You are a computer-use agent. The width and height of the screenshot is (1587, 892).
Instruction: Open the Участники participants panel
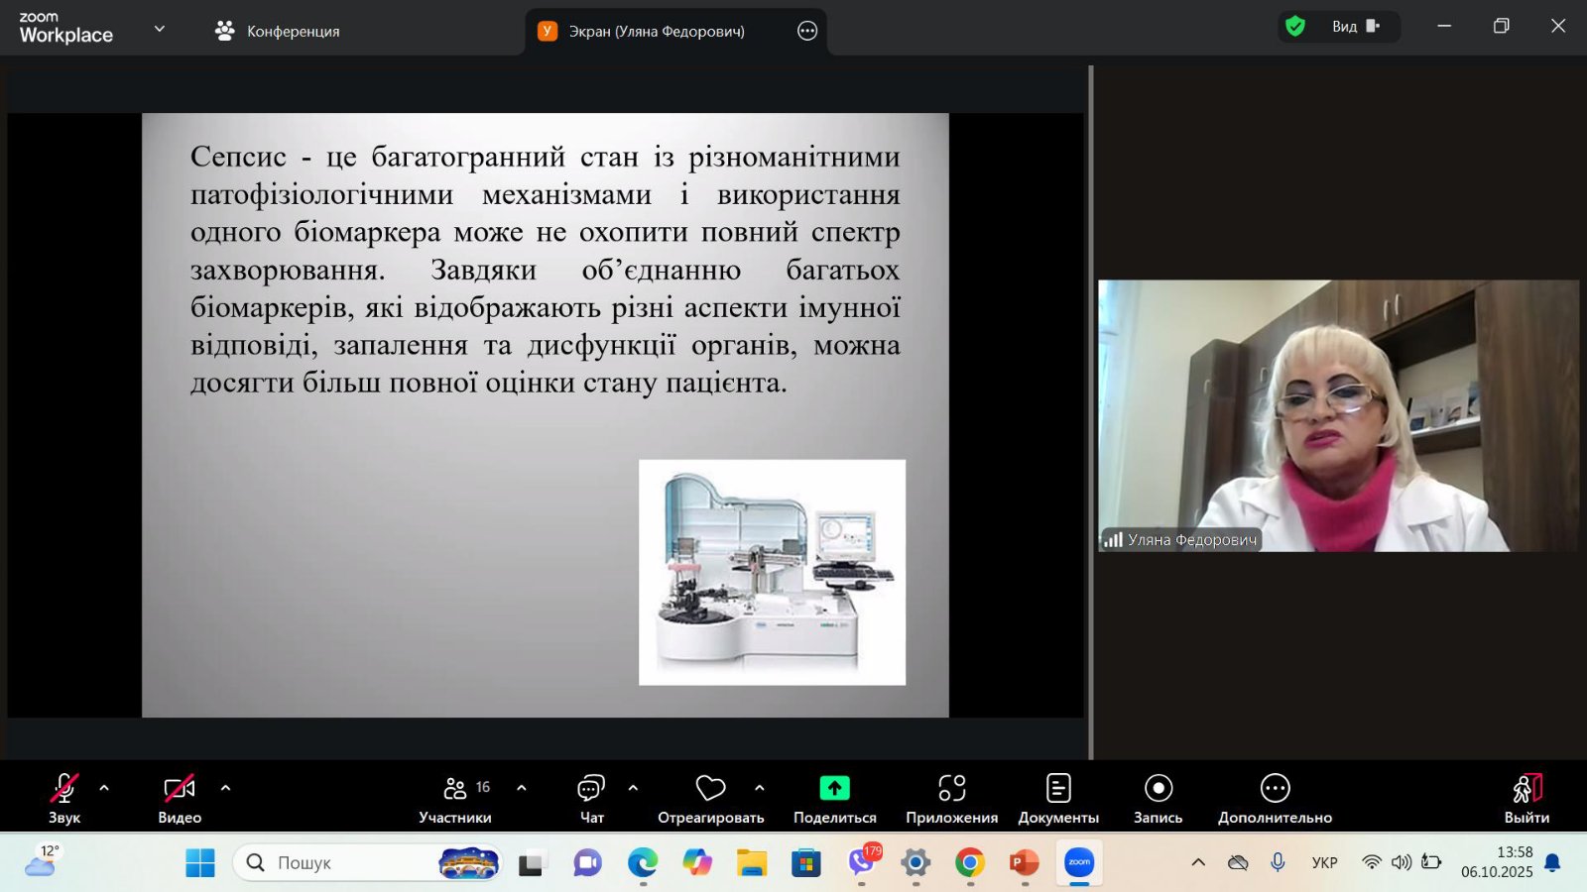[x=455, y=796]
